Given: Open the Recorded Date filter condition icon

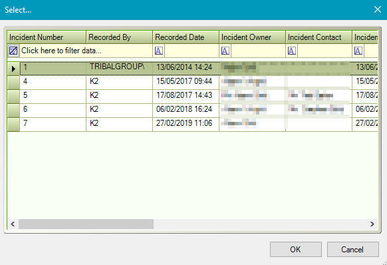Looking at the screenshot, I should (x=159, y=51).
